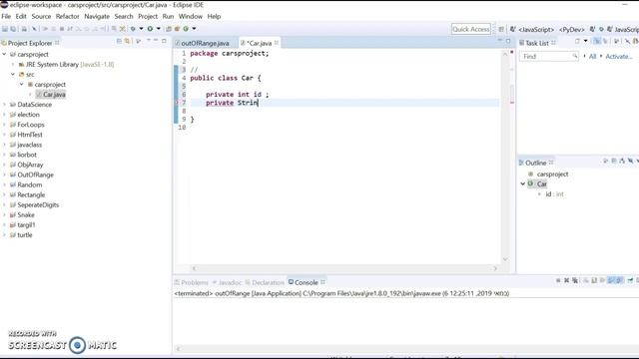Select Car.java in Project Explorer
This screenshot has width=639, height=359.
(54, 94)
